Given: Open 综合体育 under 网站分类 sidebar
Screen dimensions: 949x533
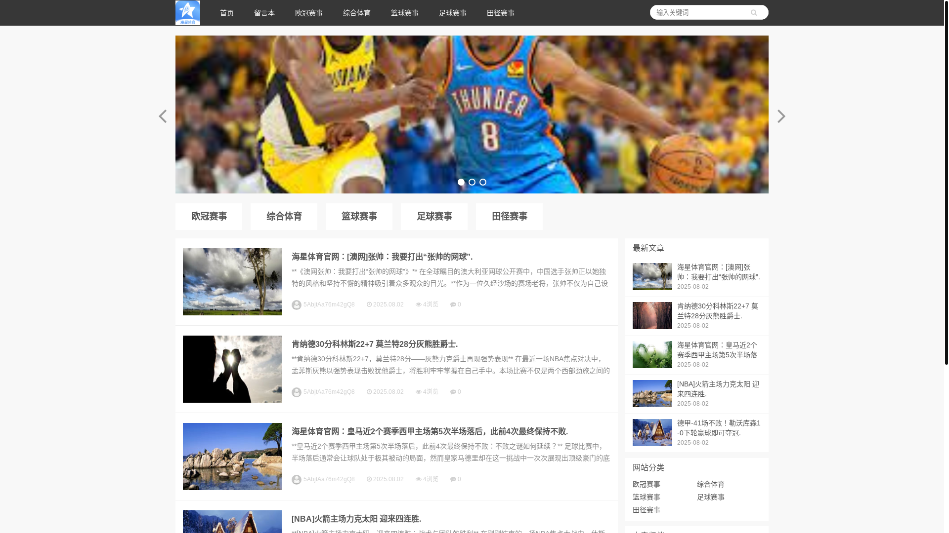Looking at the screenshot, I should coord(711,485).
